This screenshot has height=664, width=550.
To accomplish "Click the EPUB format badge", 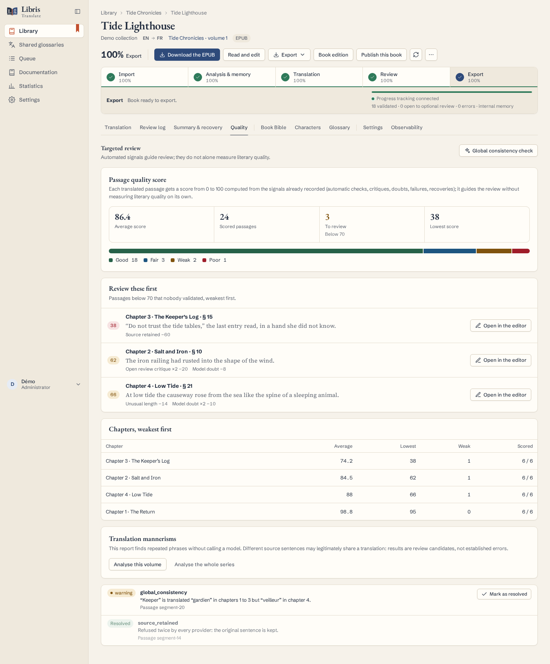I will click(241, 38).
